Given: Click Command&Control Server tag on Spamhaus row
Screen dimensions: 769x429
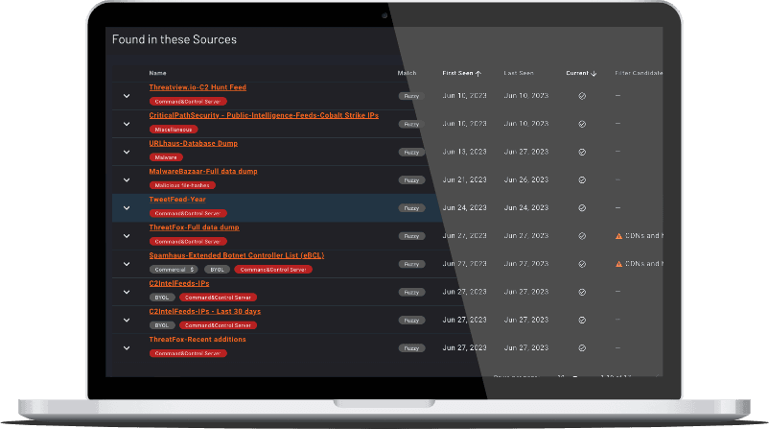Looking at the screenshot, I should (x=273, y=270).
